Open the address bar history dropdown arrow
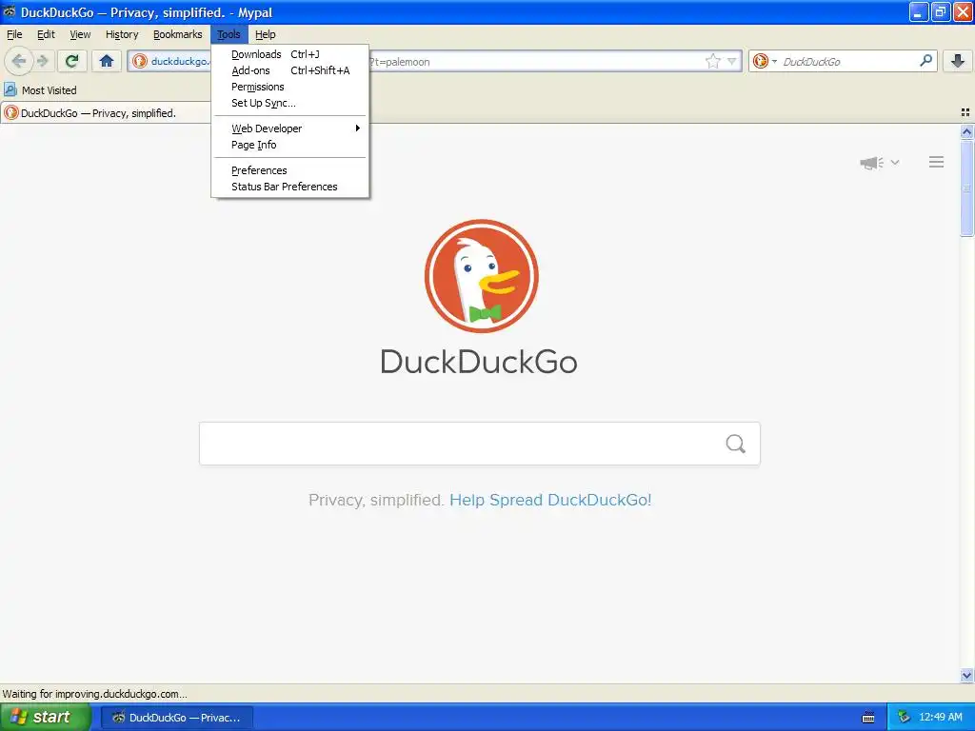This screenshot has height=731, width=975. [732, 61]
